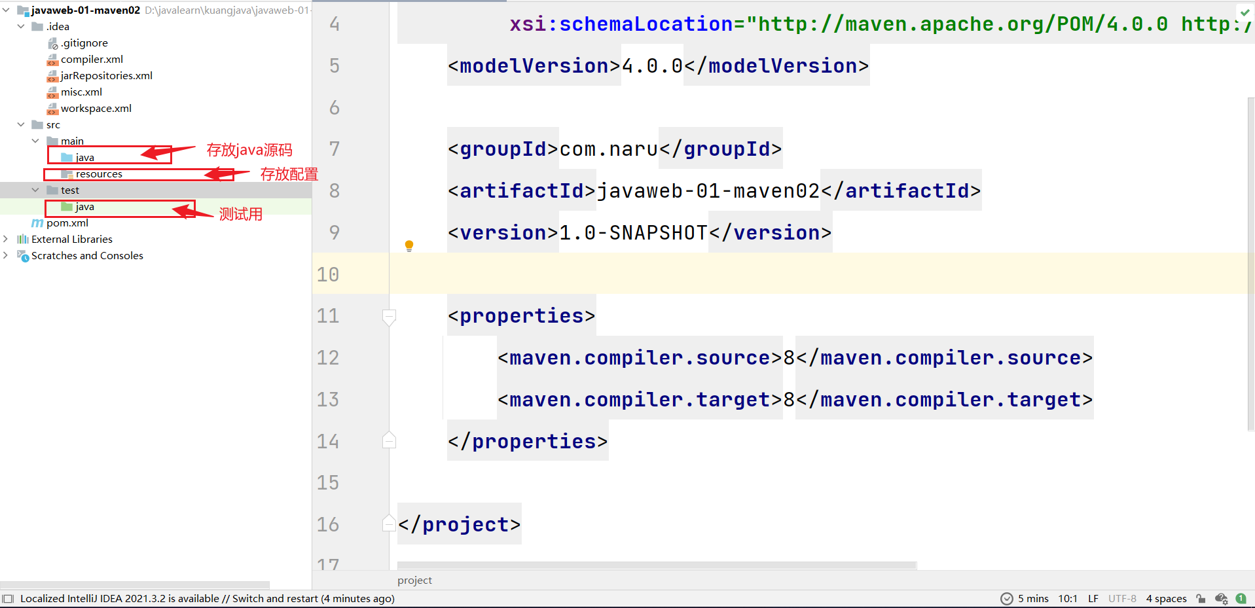1255x608 pixels.
Task: Click the Scratches and Consoles icon
Action: tap(23, 256)
